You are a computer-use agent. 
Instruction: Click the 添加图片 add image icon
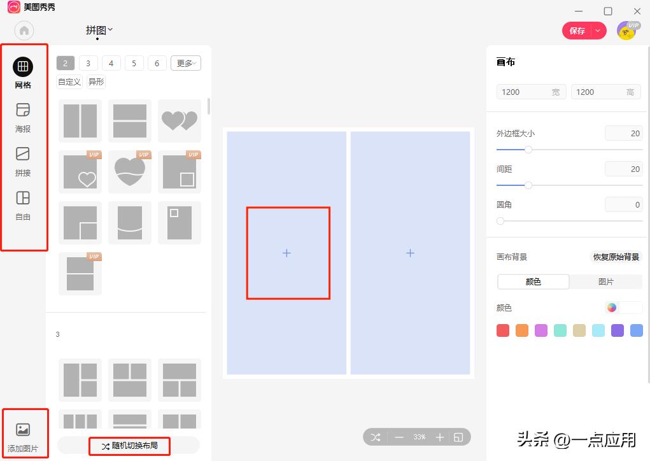click(x=23, y=430)
